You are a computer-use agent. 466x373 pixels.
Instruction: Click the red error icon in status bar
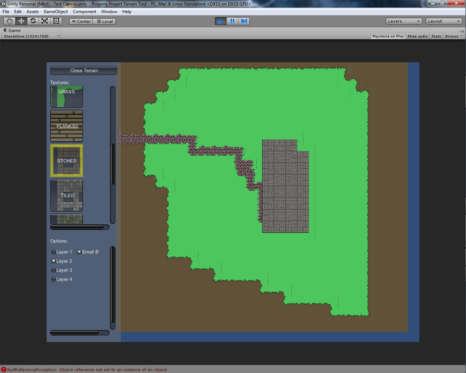[x=4, y=369]
